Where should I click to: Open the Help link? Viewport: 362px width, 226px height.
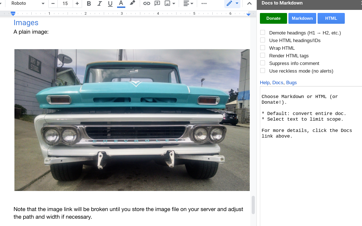[x=265, y=82]
